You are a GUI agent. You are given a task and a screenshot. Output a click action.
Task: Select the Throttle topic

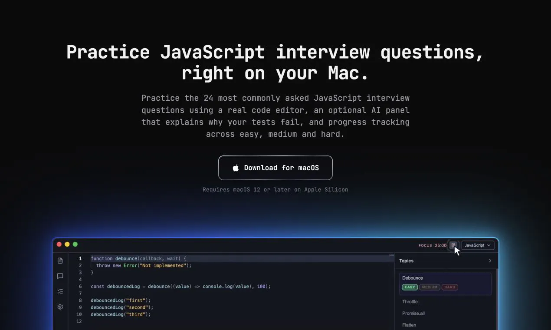click(410, 302)
